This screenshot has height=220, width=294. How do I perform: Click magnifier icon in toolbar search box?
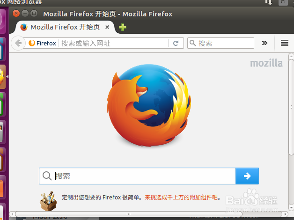point(192,43)
